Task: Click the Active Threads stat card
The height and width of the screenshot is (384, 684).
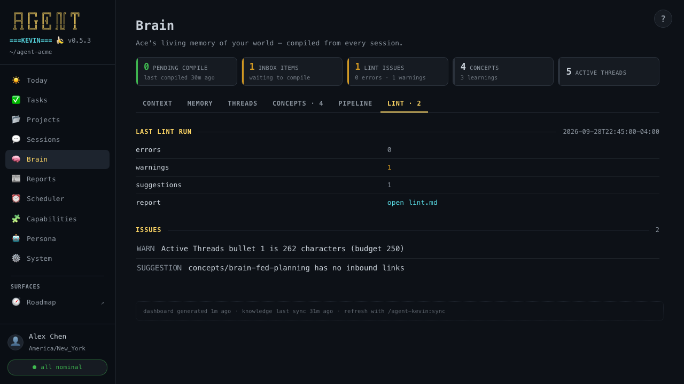Action: pos(609,71)
